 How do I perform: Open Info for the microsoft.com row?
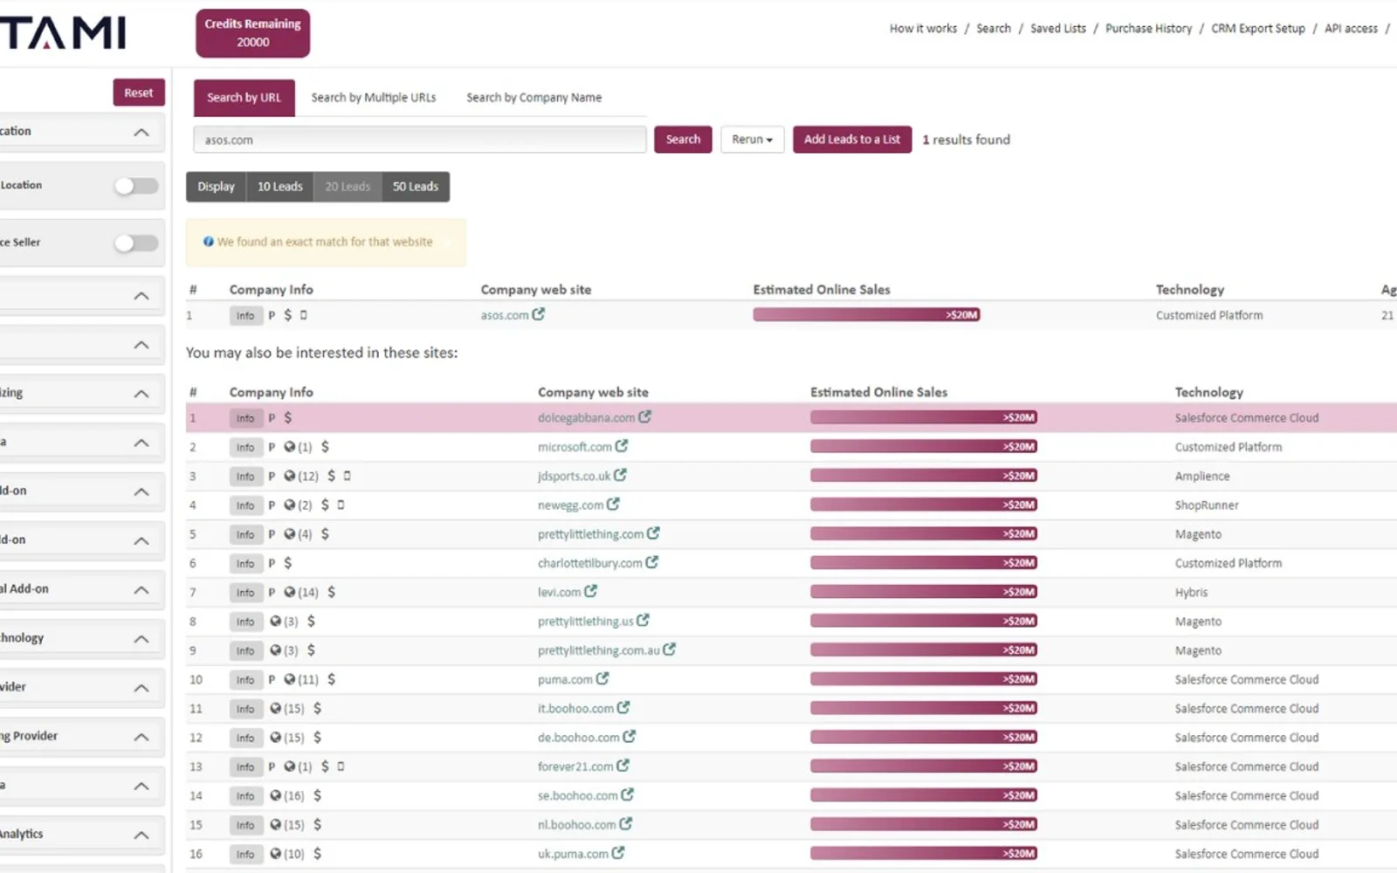(x=245, y=447)
